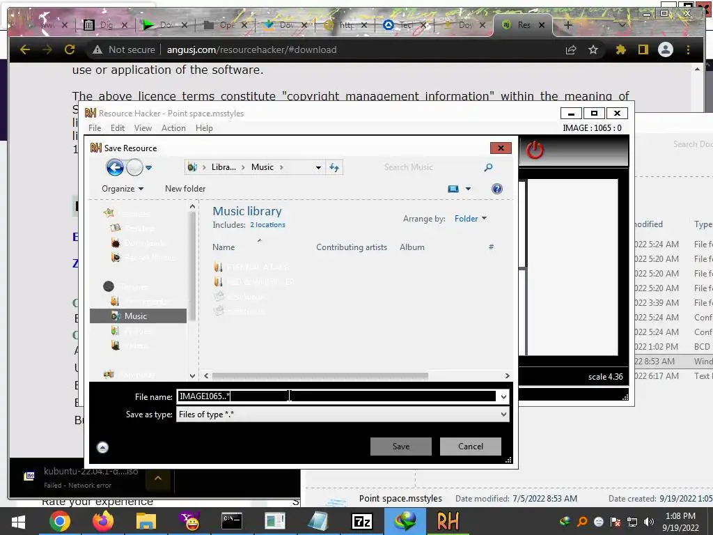Click the second music folder in the list

pyautogui.click(x=254, y=281)
